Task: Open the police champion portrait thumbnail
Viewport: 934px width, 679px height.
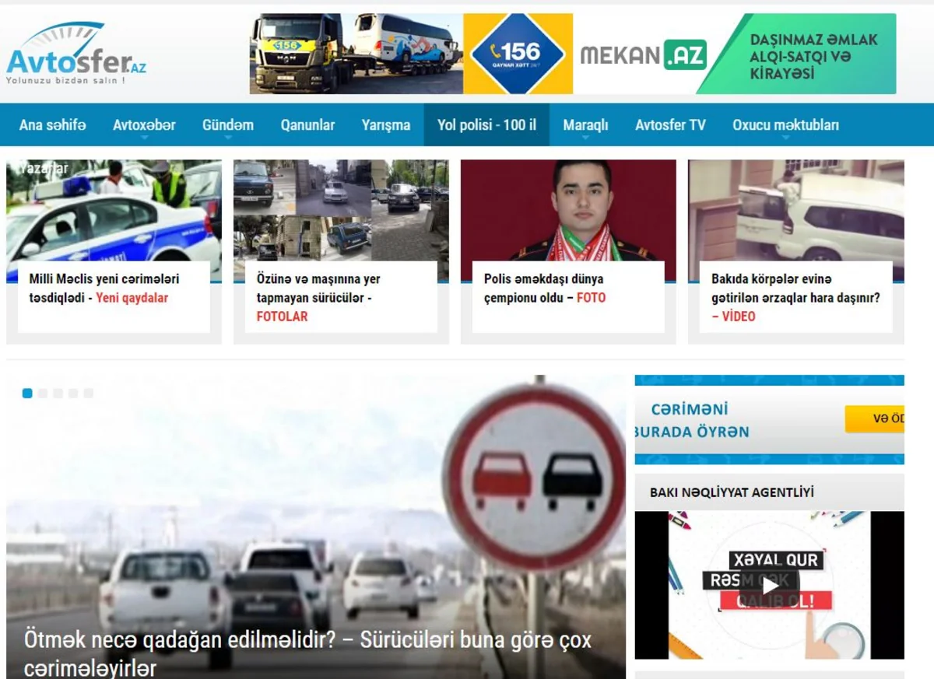Action: coord(568,211)
